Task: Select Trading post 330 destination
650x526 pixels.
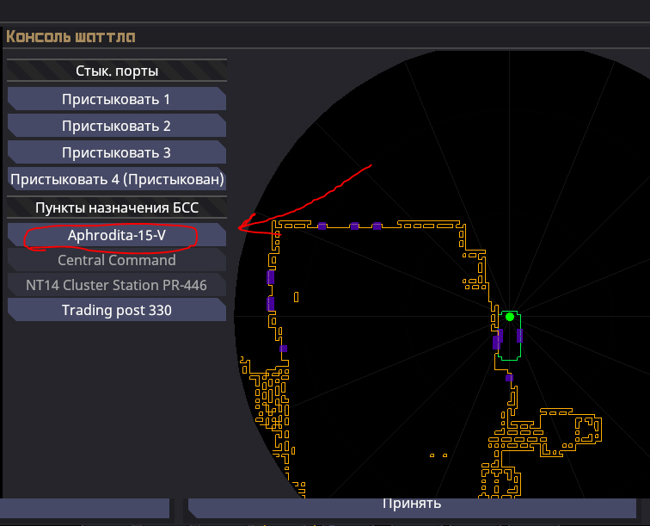Action: [116, 310]
